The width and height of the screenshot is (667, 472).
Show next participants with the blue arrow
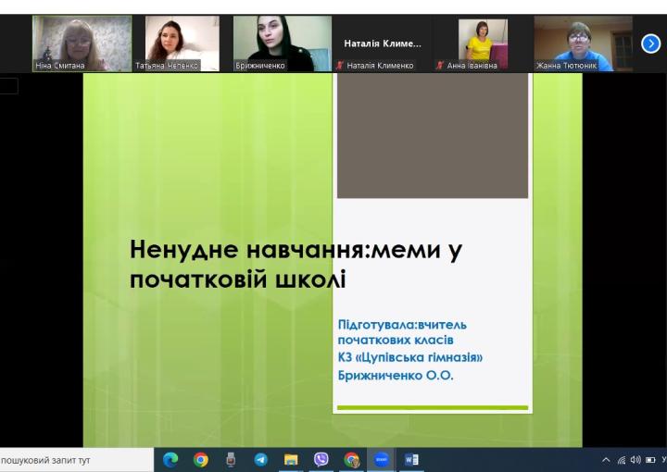pos(650,43)
